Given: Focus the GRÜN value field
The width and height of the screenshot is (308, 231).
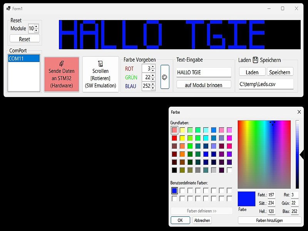Looking at the screenshot, I should pos(147,77).
